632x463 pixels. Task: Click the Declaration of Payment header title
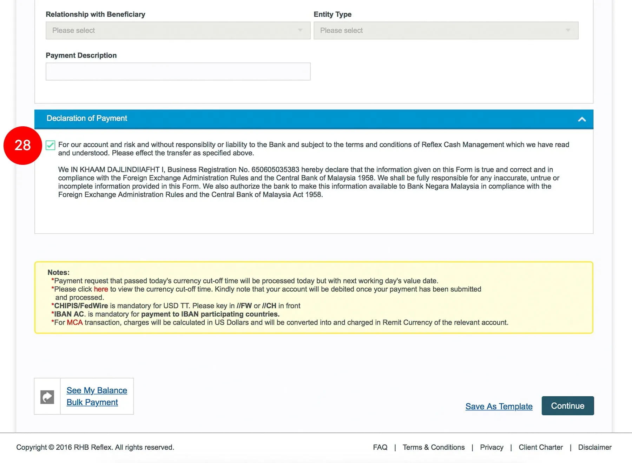point(87,118)
